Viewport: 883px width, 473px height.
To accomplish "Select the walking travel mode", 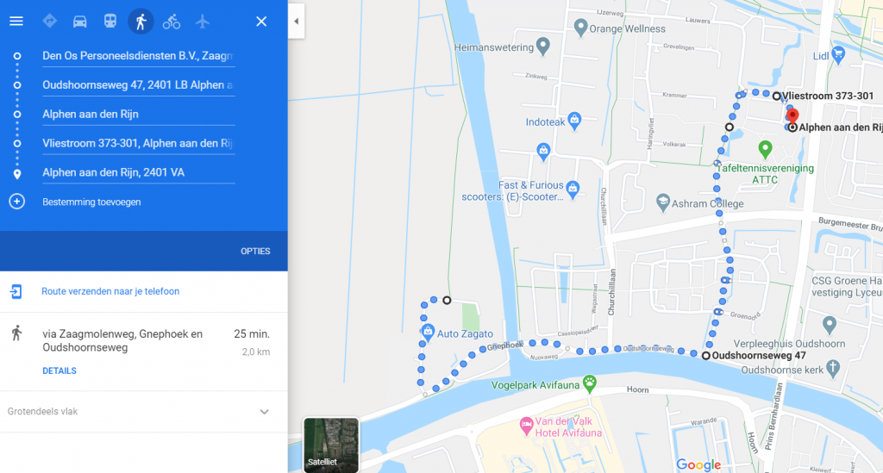I will (x=141, y=22).
